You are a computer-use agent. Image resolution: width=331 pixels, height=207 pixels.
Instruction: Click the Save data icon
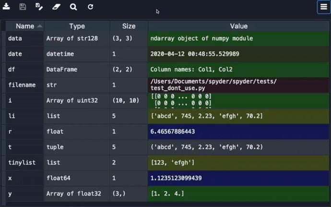pos(23,7)
